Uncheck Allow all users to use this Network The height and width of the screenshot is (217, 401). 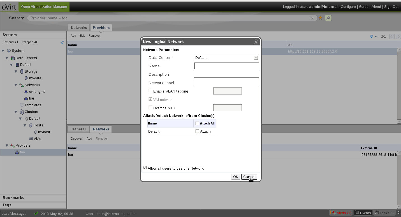pos(145,168)
